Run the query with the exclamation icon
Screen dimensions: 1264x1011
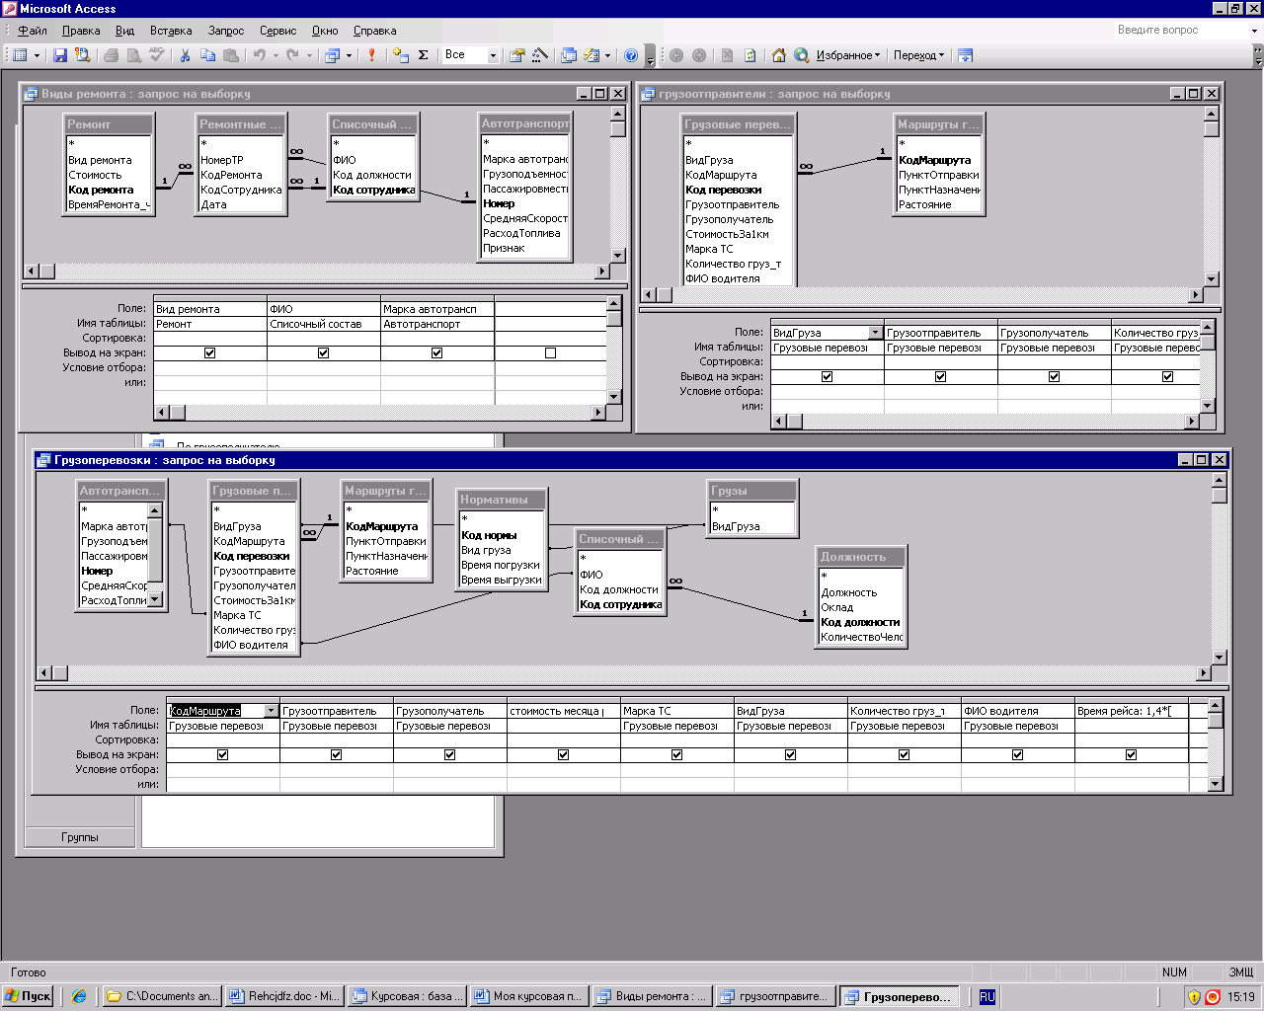[x=371, y=55]
